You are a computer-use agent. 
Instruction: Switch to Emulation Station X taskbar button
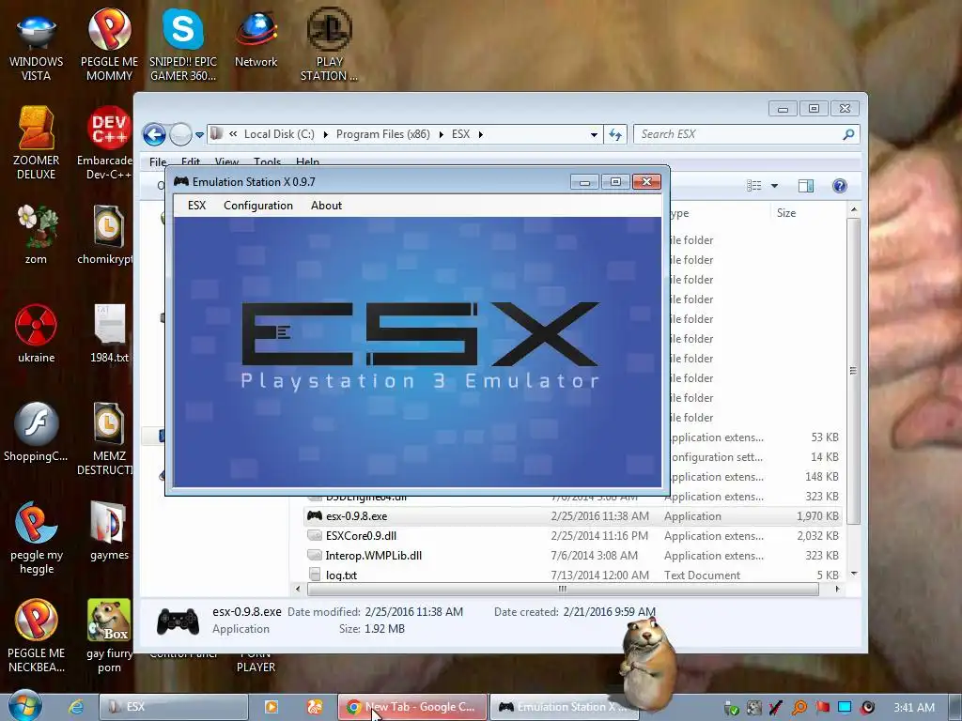click(x=565, y=707)
